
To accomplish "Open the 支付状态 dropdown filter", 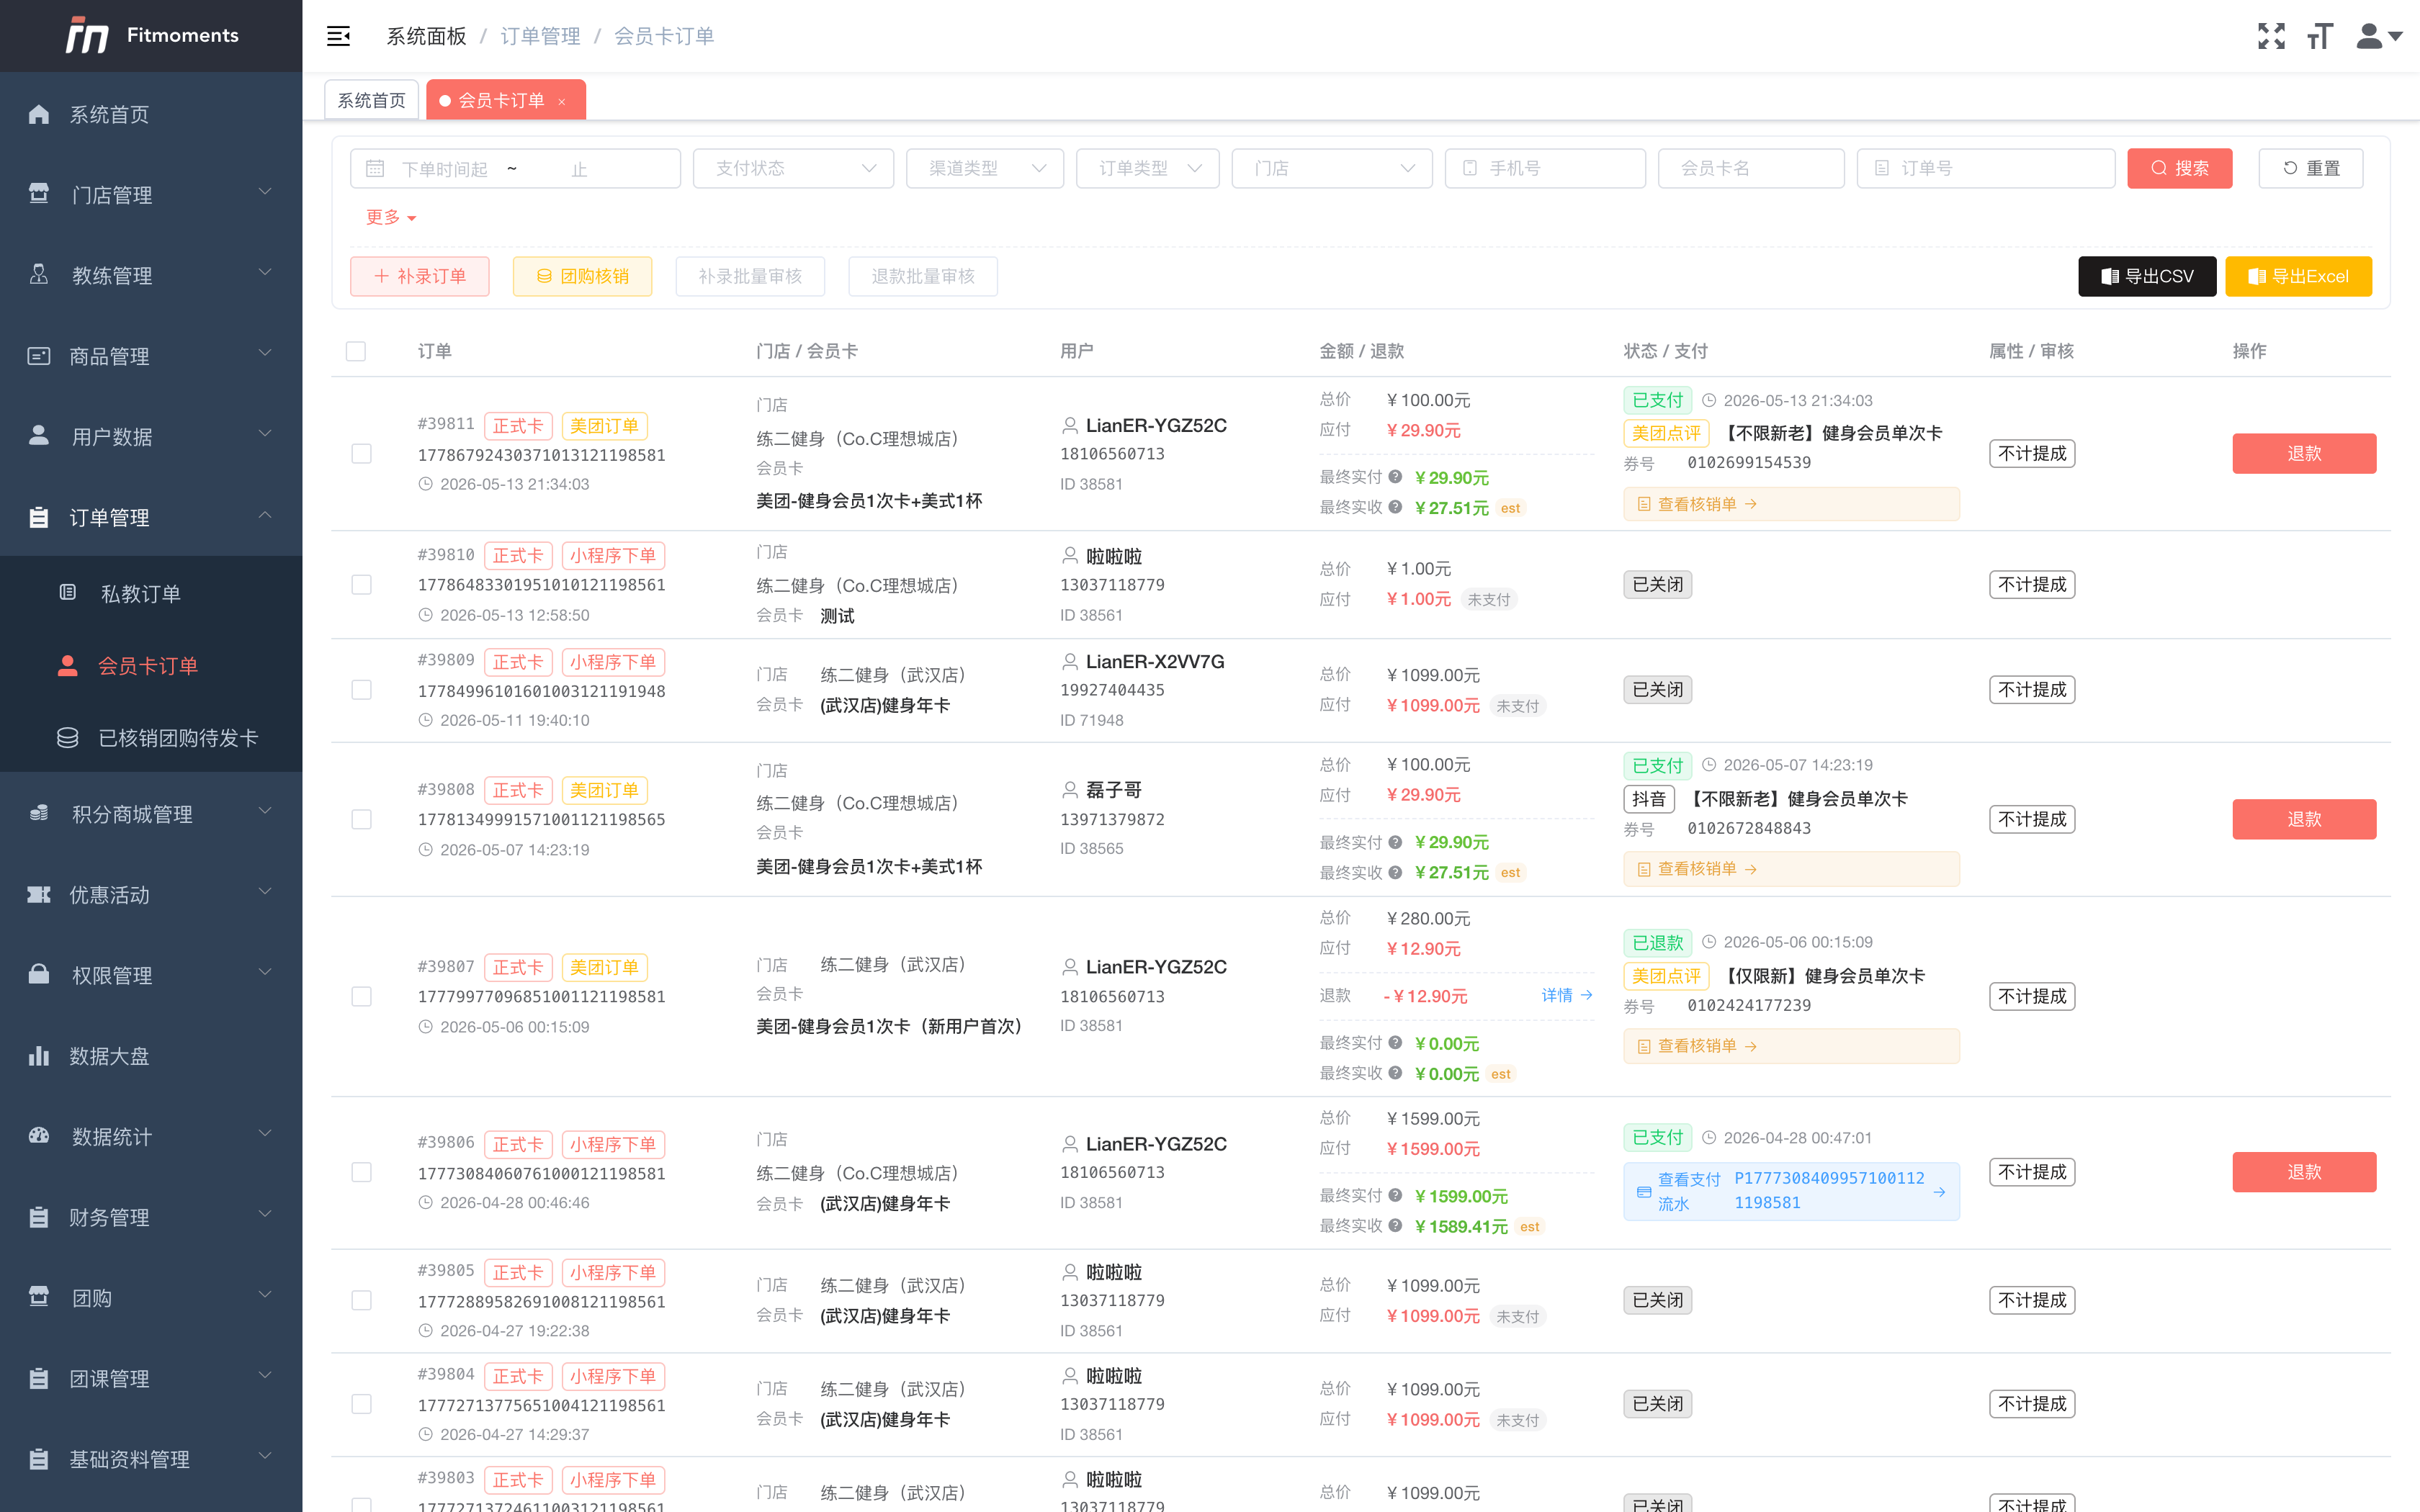I will (793, 168).
